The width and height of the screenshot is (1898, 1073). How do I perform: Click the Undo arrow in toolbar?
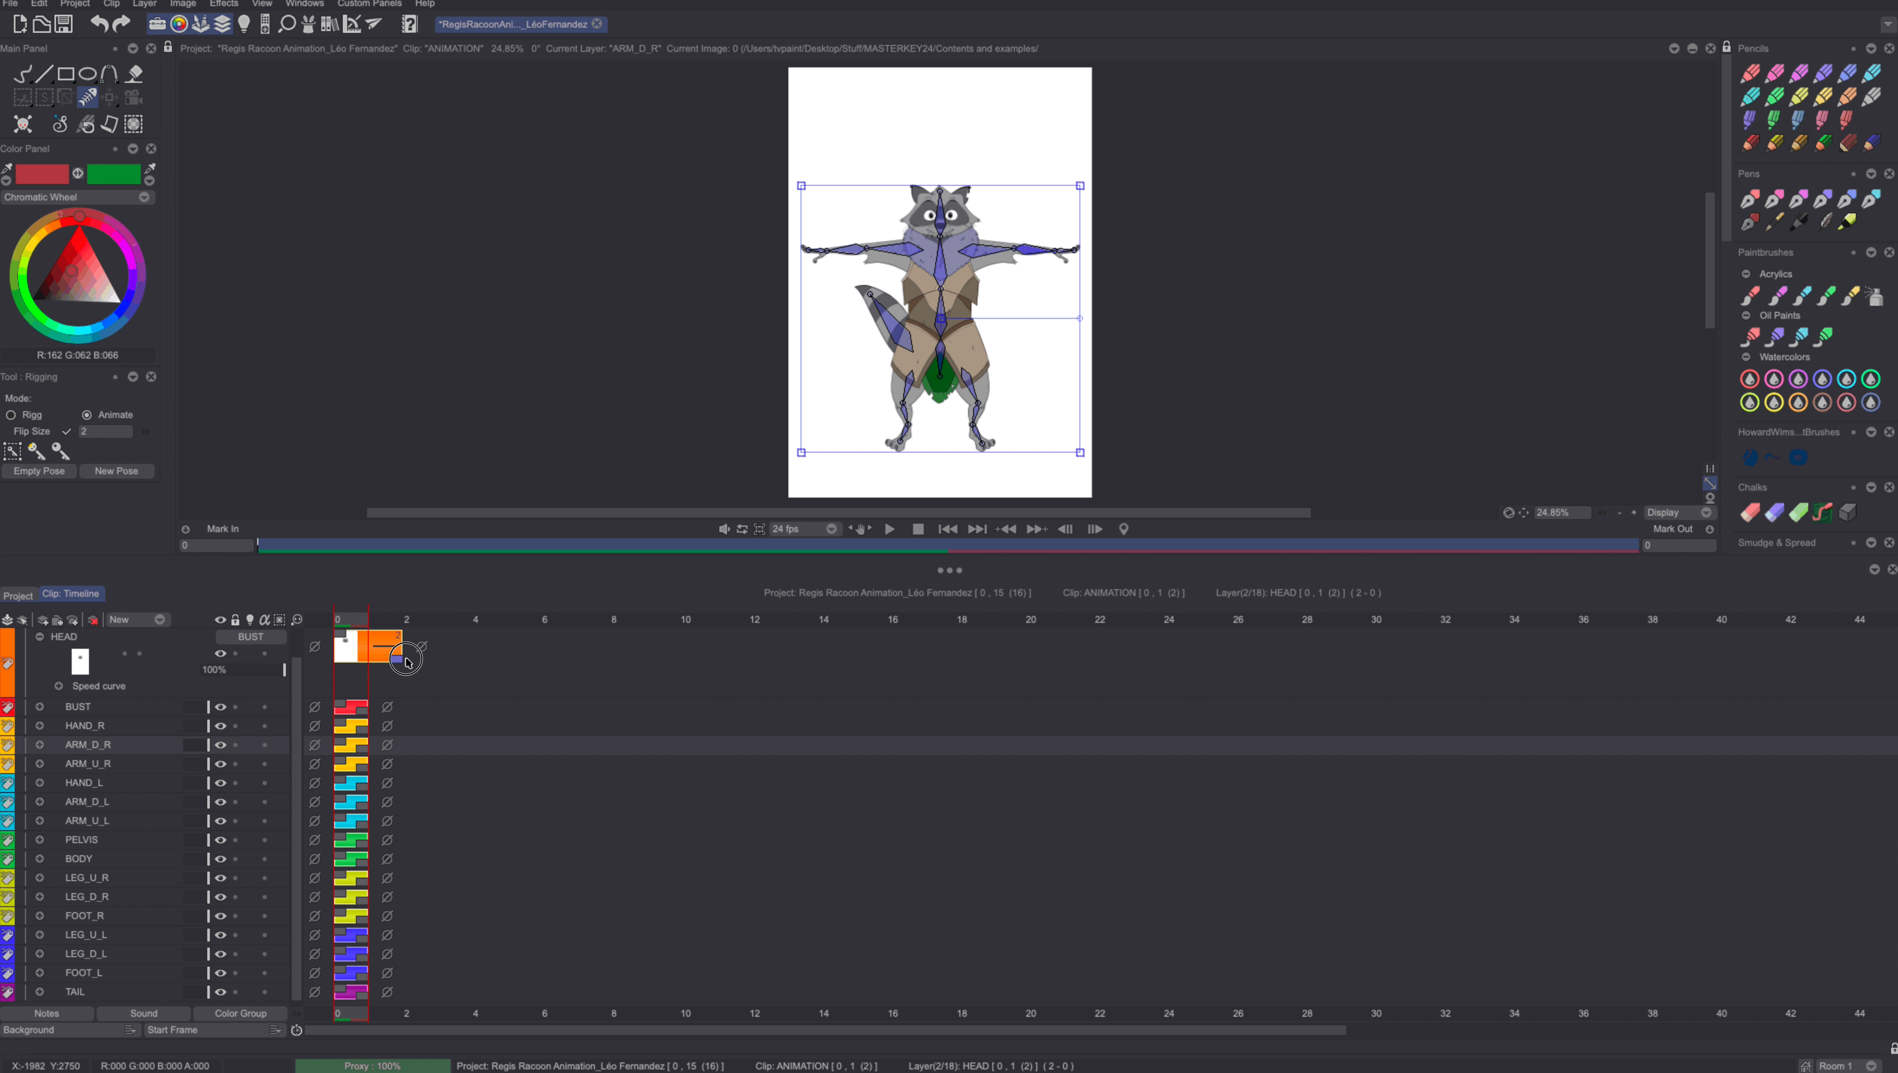click(99, 24)
